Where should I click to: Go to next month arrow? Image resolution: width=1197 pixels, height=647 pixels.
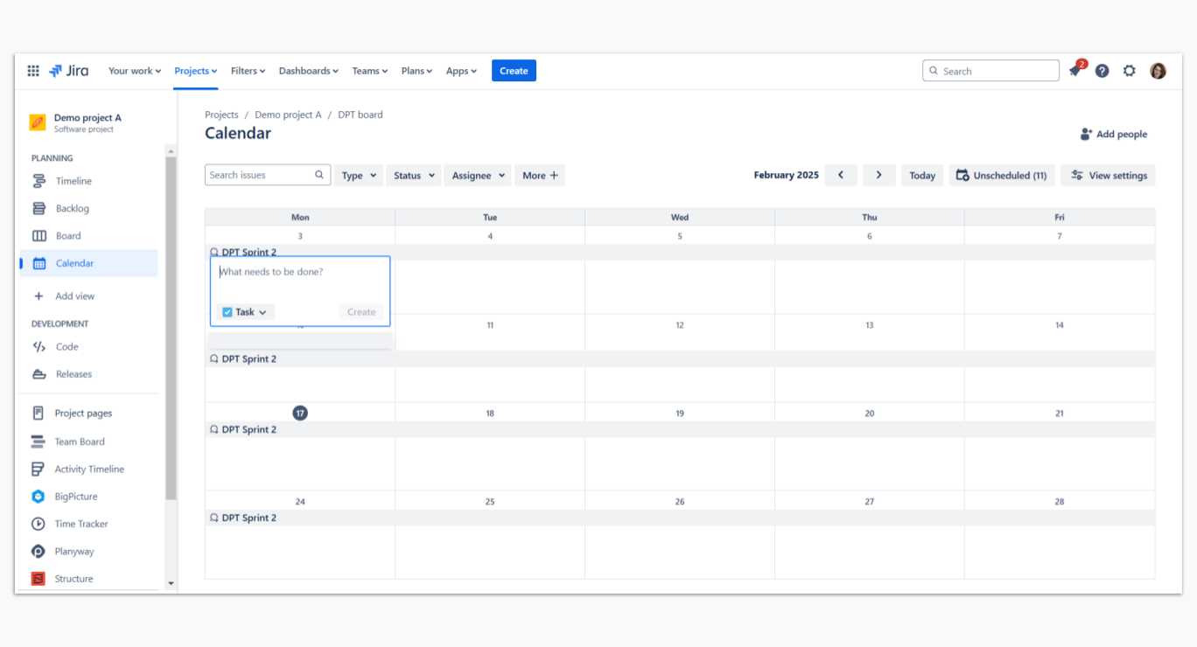point(878,175)
